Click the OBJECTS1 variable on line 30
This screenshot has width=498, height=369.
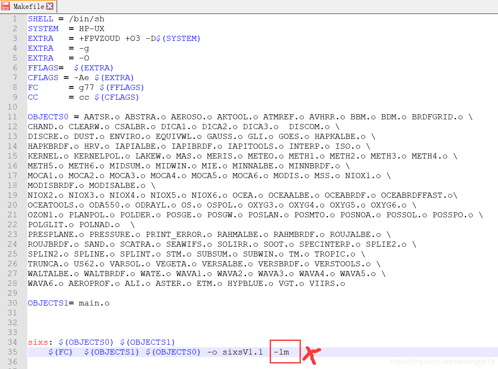point(48,303)
